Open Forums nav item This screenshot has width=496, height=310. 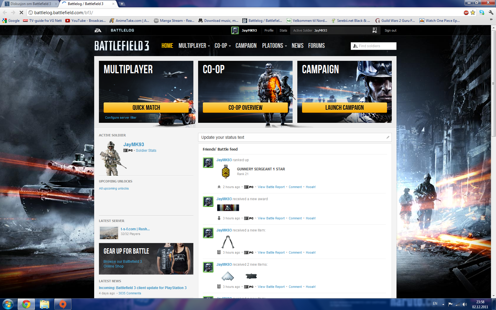316,46
